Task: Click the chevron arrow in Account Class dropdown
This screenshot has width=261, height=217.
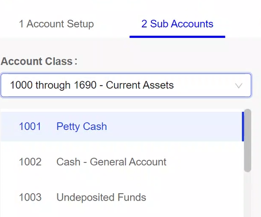Action: click(x=239, y=86)
